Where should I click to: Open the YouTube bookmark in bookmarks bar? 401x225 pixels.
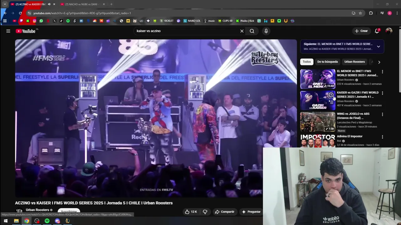click(x=14, y=21)
